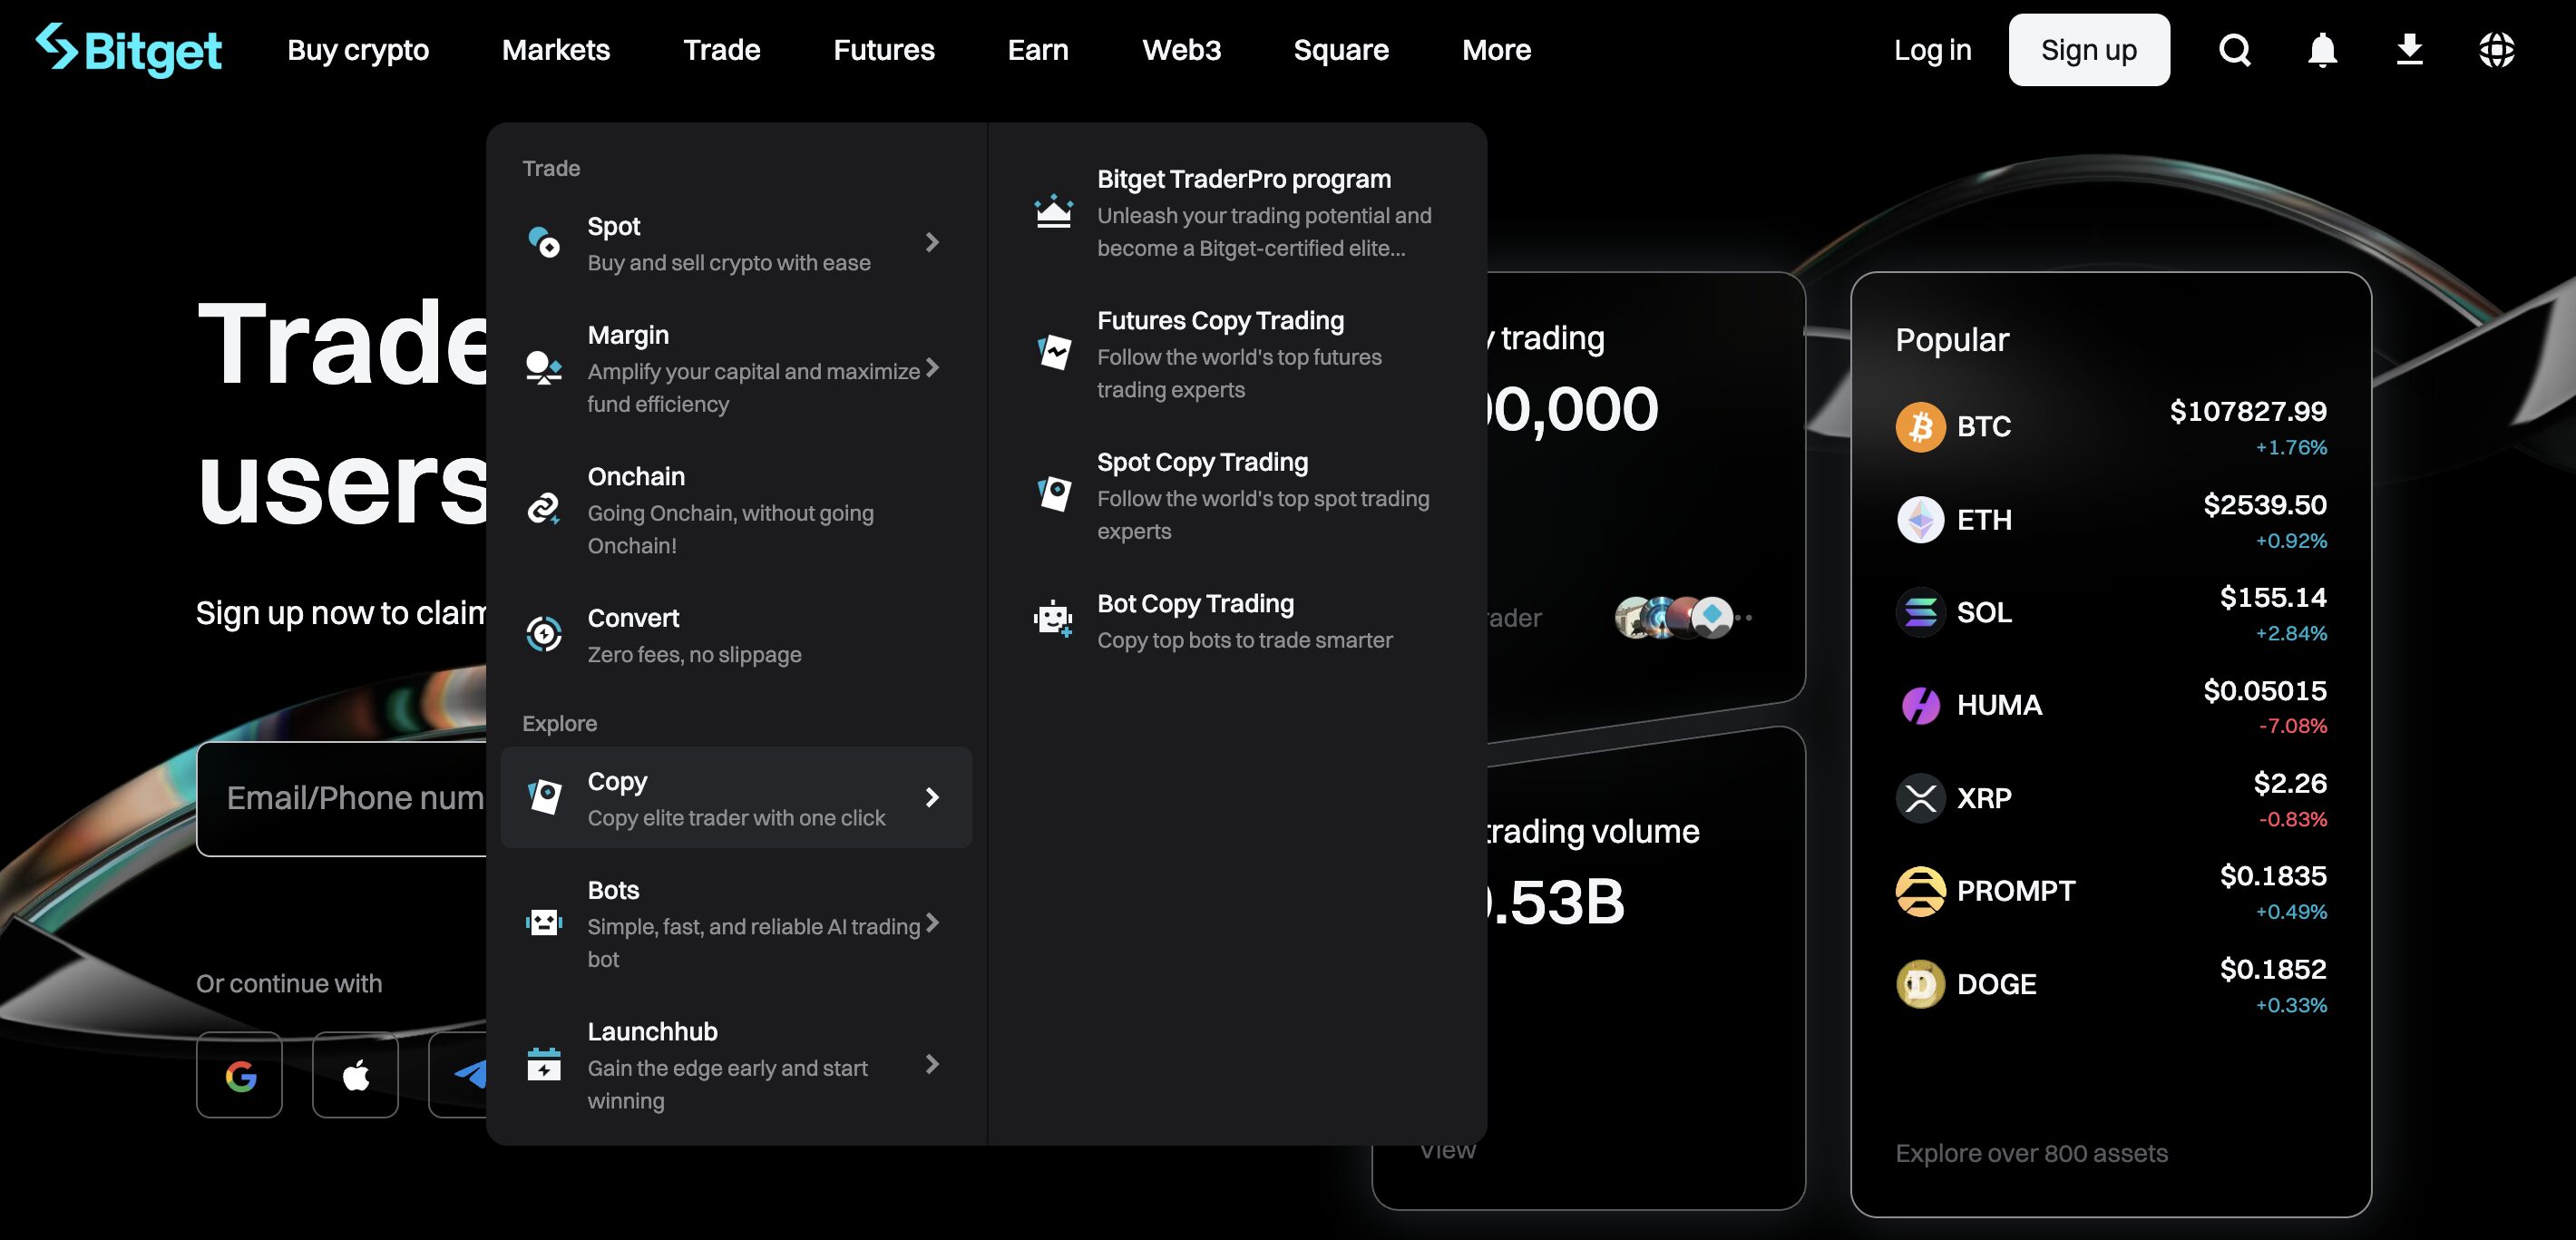This screenshot has width=2576, height=1240.
Task: Click the Sign up button
Action: pos(2089,50)
